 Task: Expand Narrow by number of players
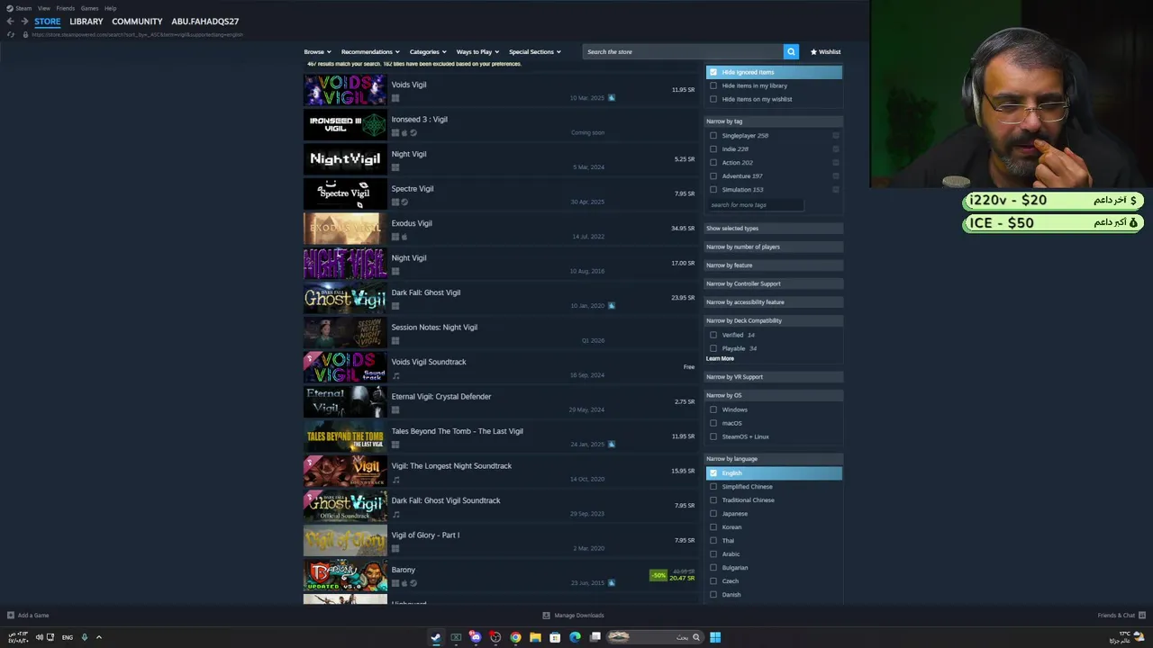(x=774, y=247)
